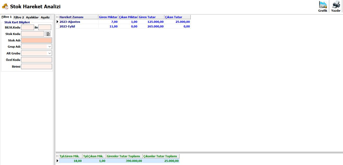Sort by Çıkan Tutar column header

click(x=178, y=17)
